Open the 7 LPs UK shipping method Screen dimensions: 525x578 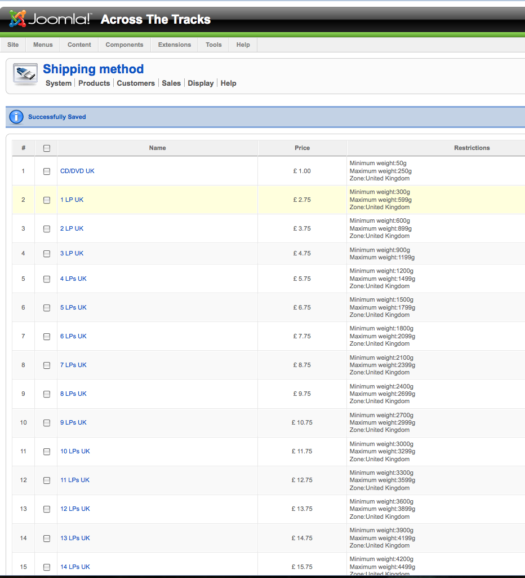coord(73,365)
